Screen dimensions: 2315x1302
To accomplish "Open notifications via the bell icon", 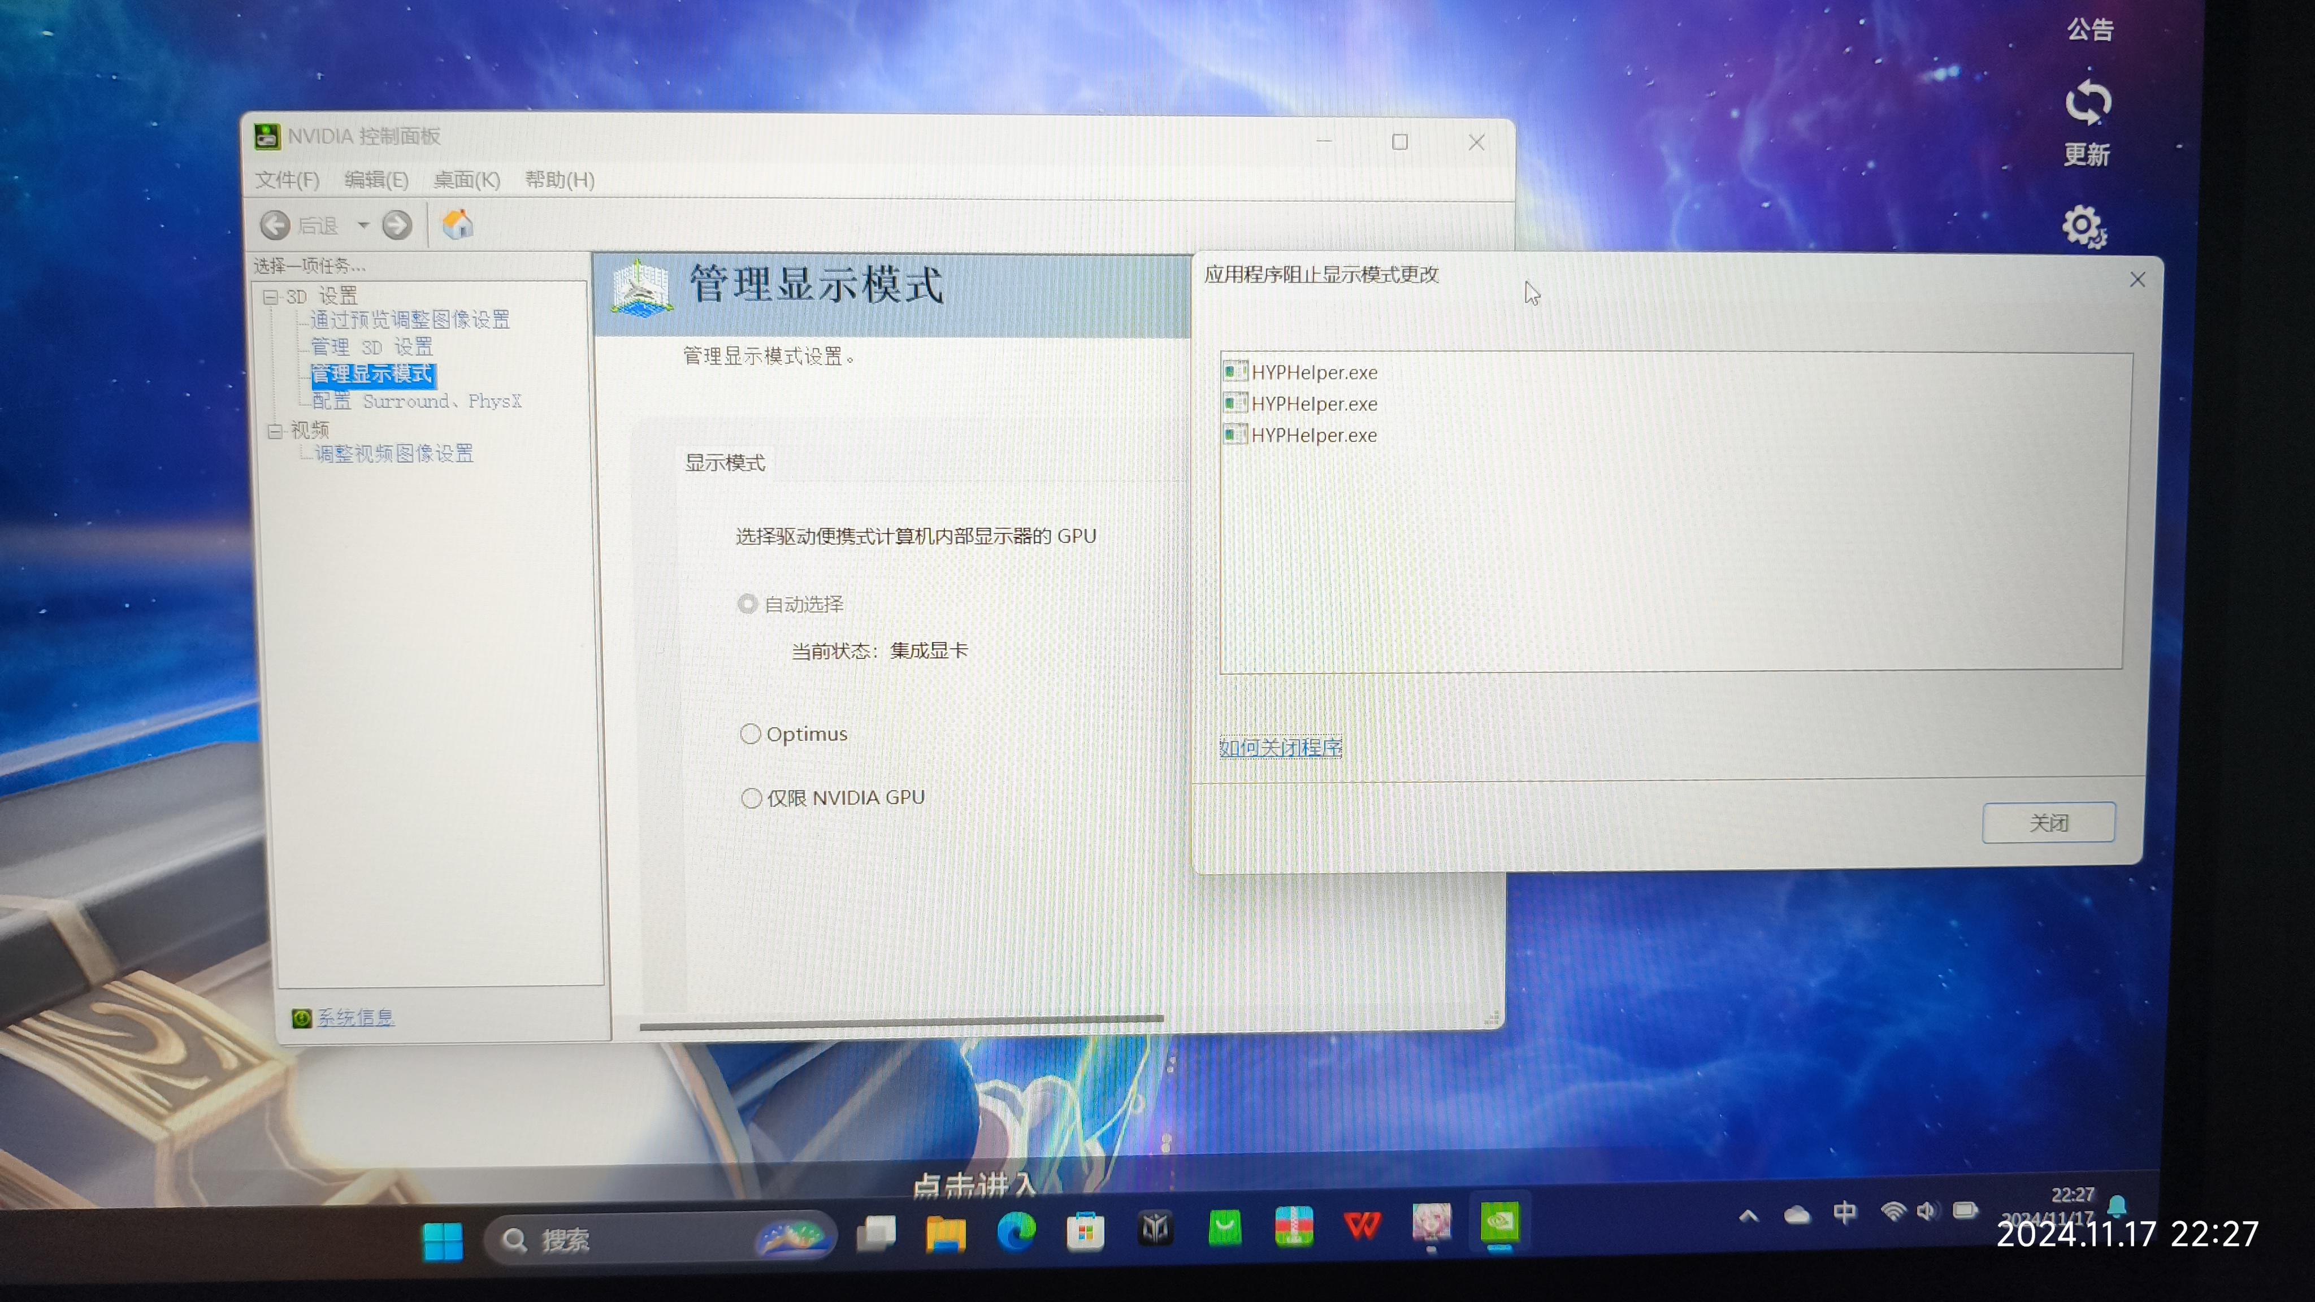I will tap(2117, 1205).
